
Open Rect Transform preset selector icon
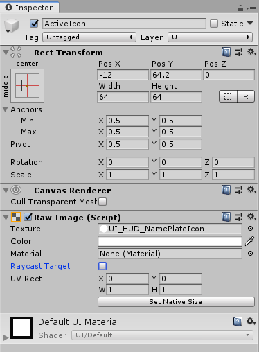tap(239, 52)
